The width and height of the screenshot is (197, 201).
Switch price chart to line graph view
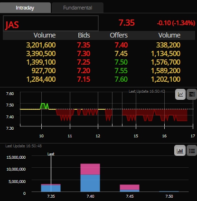point(180,95)
